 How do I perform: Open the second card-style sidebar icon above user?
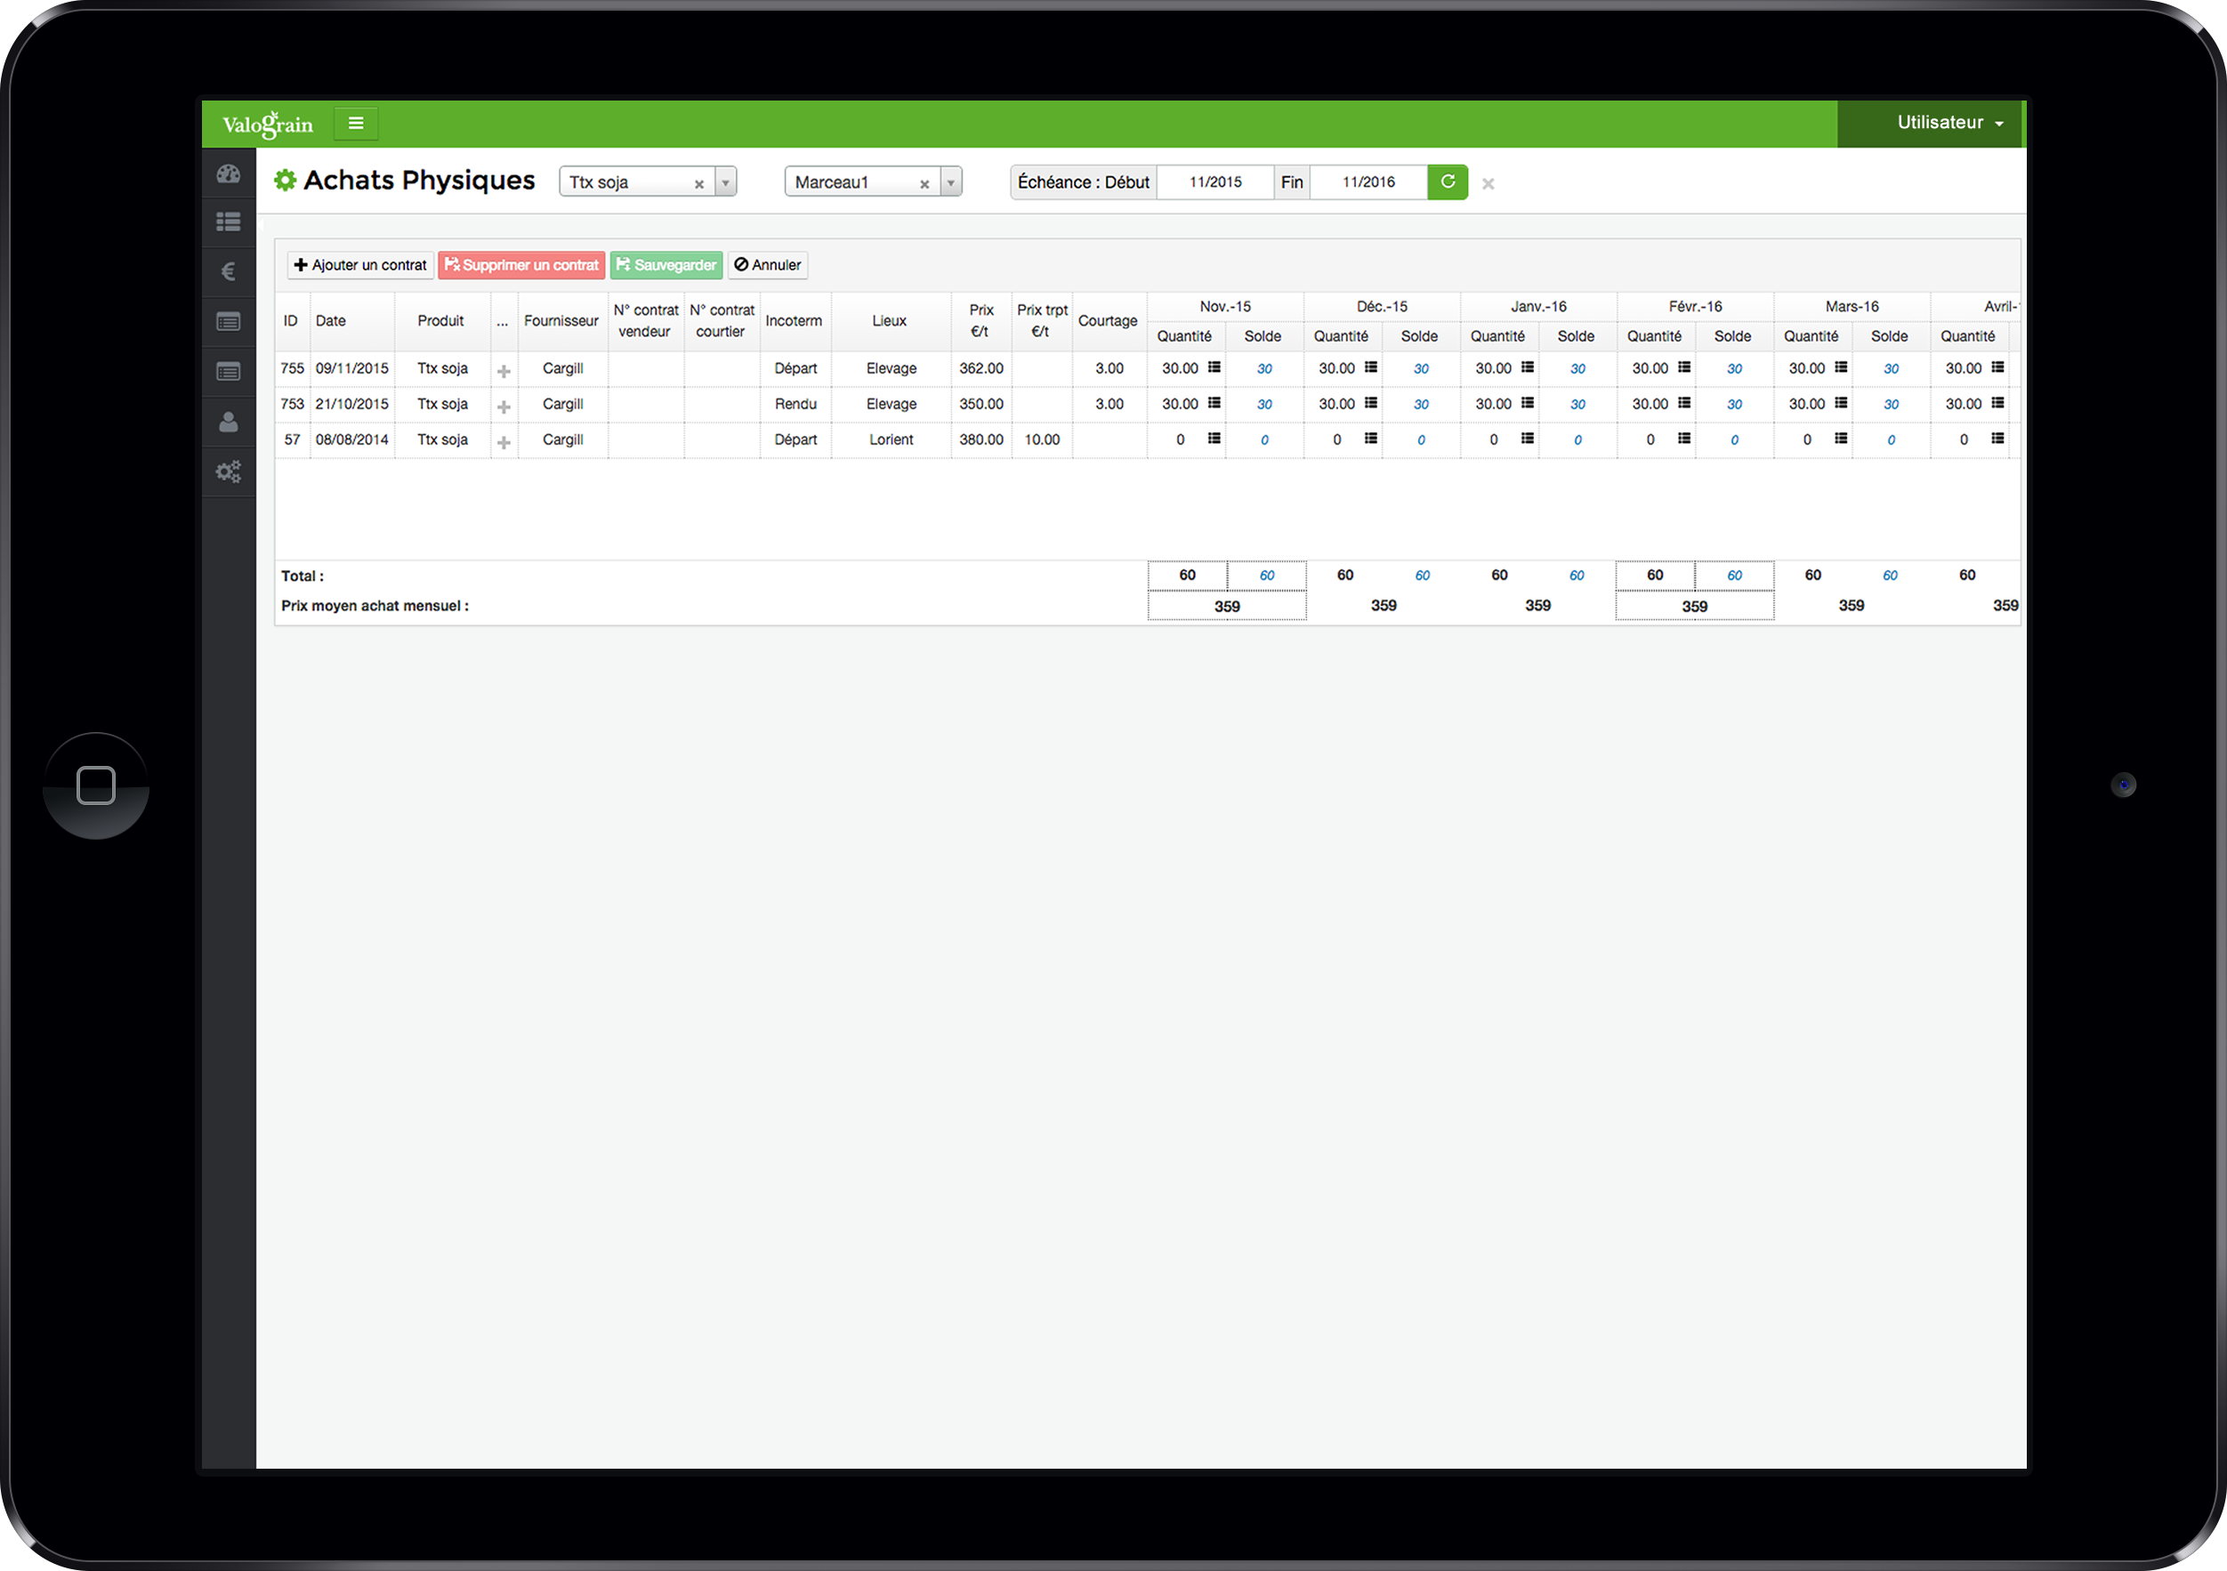coord(229,373)
